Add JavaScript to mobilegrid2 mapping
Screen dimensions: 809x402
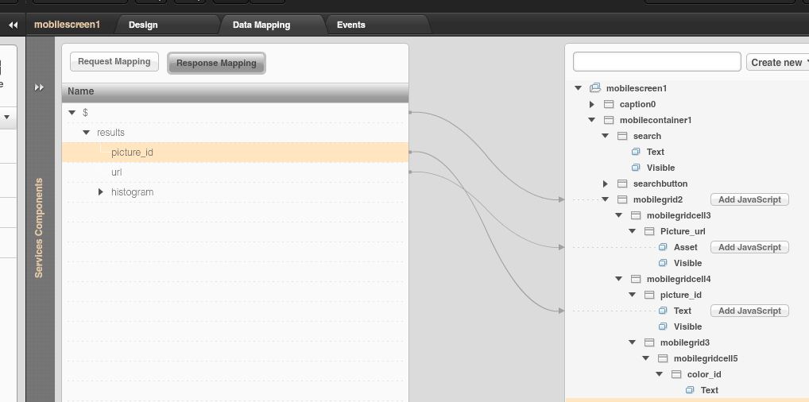[x=749, y=199]
